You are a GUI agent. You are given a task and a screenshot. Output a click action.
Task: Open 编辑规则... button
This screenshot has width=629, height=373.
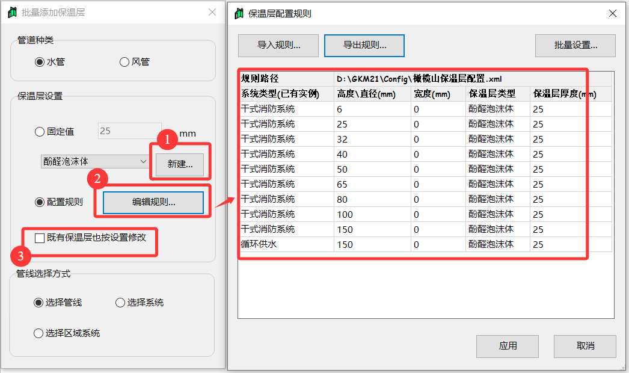[153, 202]
